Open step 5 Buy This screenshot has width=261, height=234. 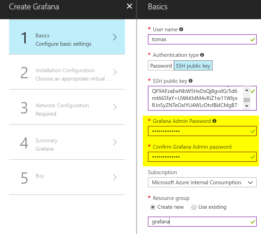67,177
